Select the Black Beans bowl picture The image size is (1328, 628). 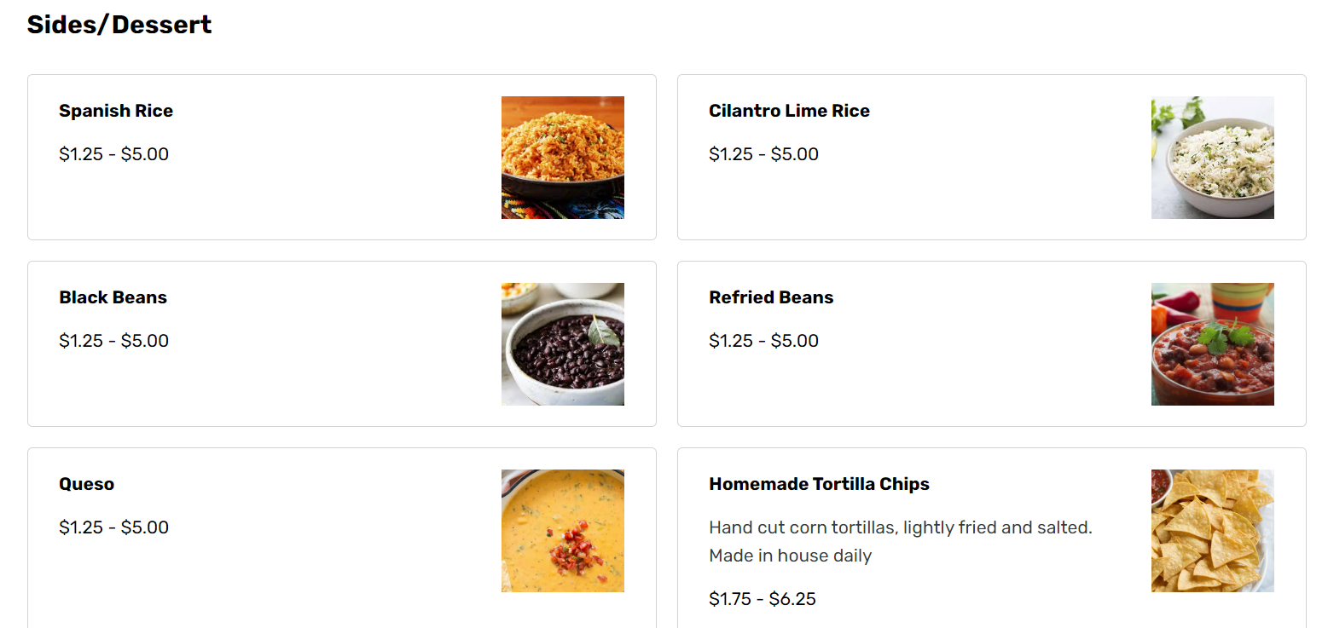tap(562, 344)
